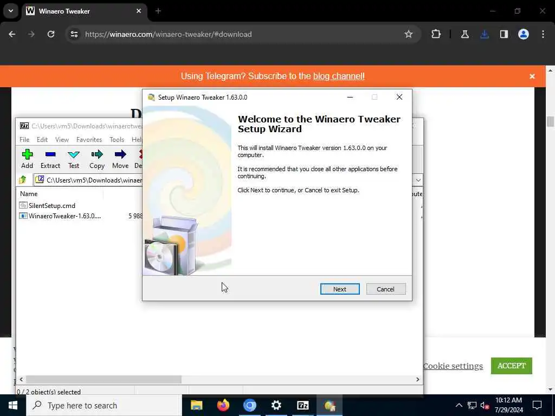Click the Copy icon in 7-Zip toolbar
Image resolution: width=555 pixels, height=416 pixels.
(x=97, y=159)
